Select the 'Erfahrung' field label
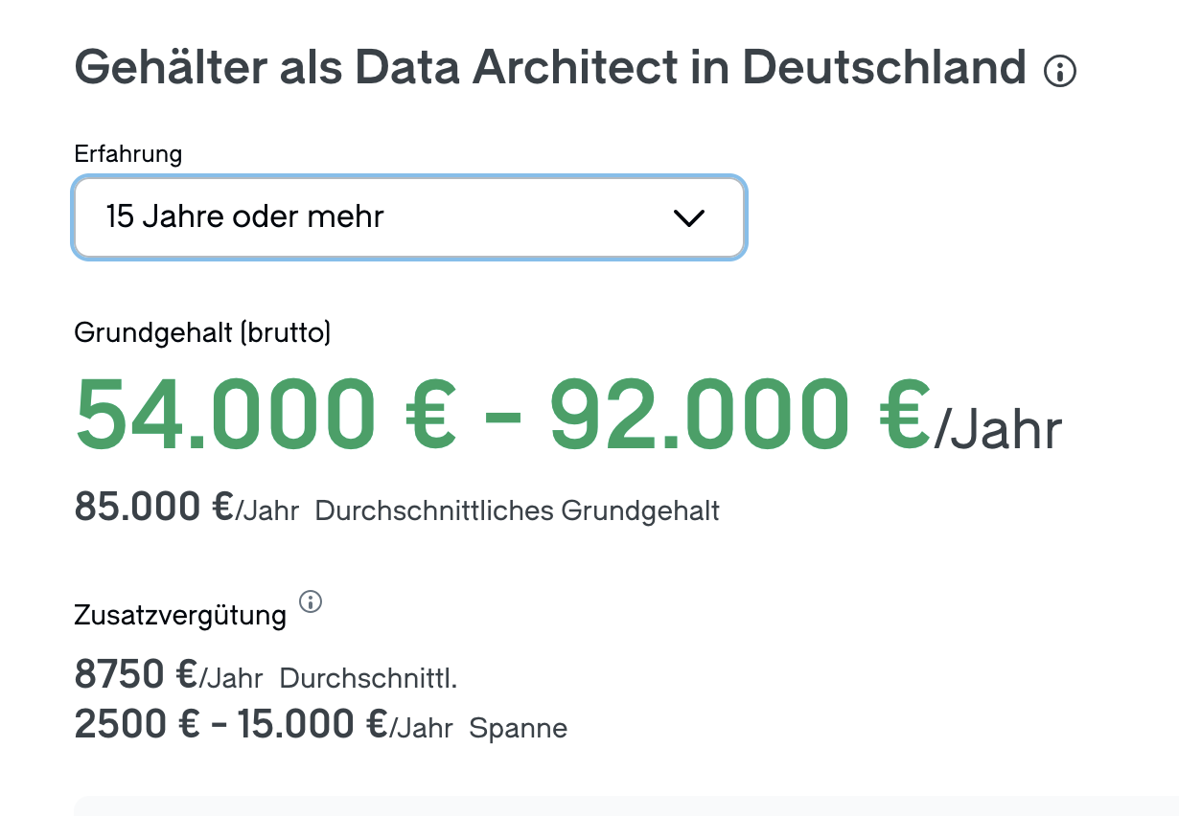This screenshot has width=1179, height=816. (127, 153)
